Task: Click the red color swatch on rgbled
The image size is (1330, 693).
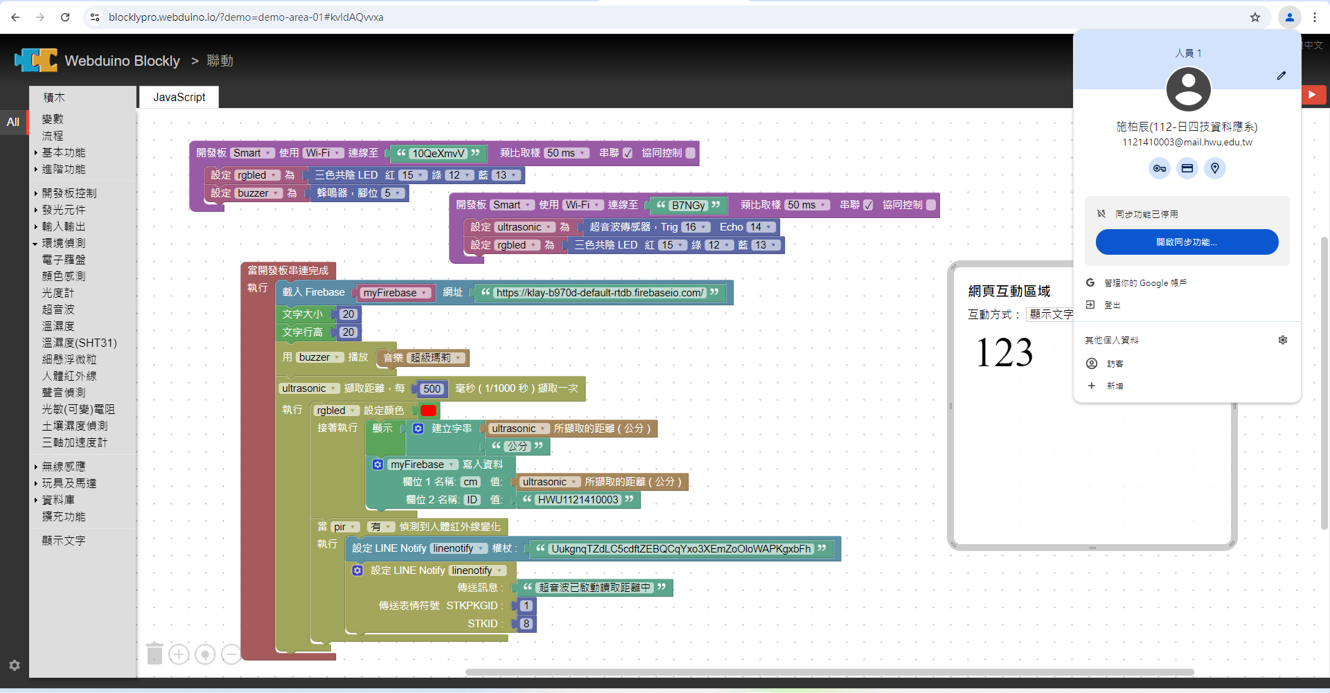Action: coord(428,411)
